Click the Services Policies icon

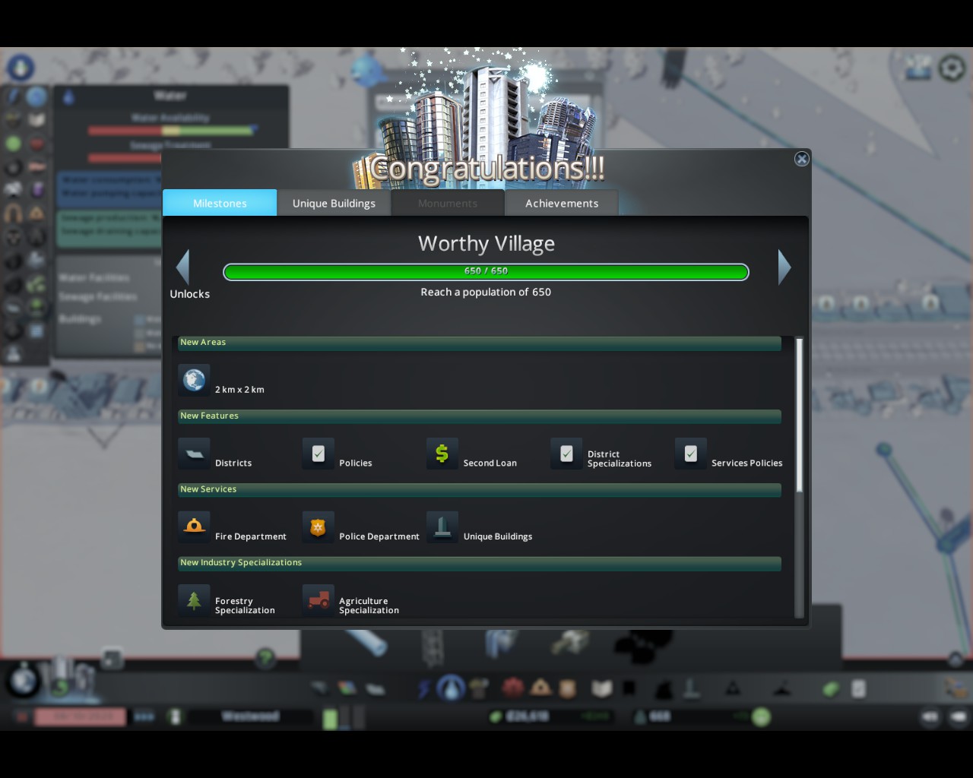pos(690,454)
